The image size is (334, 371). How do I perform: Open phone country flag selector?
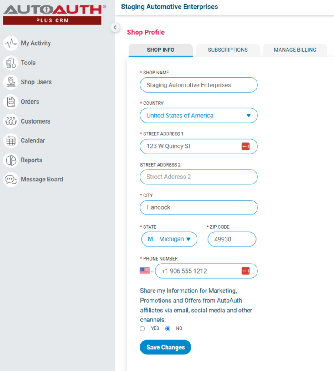(x=147, y=271)
